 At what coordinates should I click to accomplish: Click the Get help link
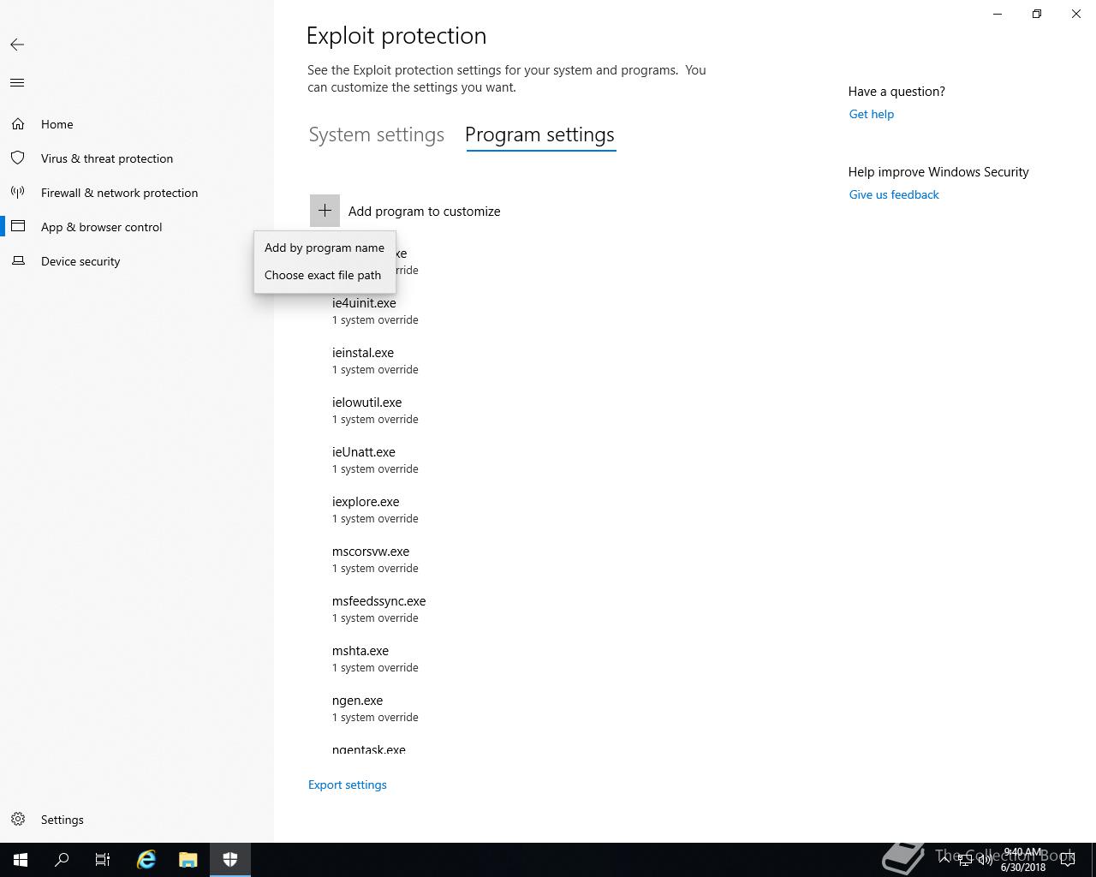872,114
